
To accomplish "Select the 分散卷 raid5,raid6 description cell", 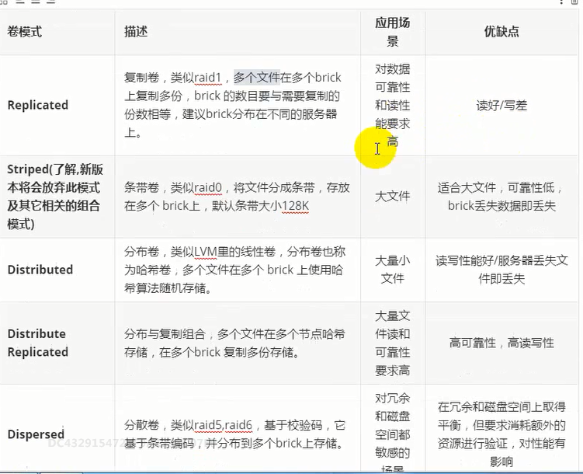I will pos(238,428).
